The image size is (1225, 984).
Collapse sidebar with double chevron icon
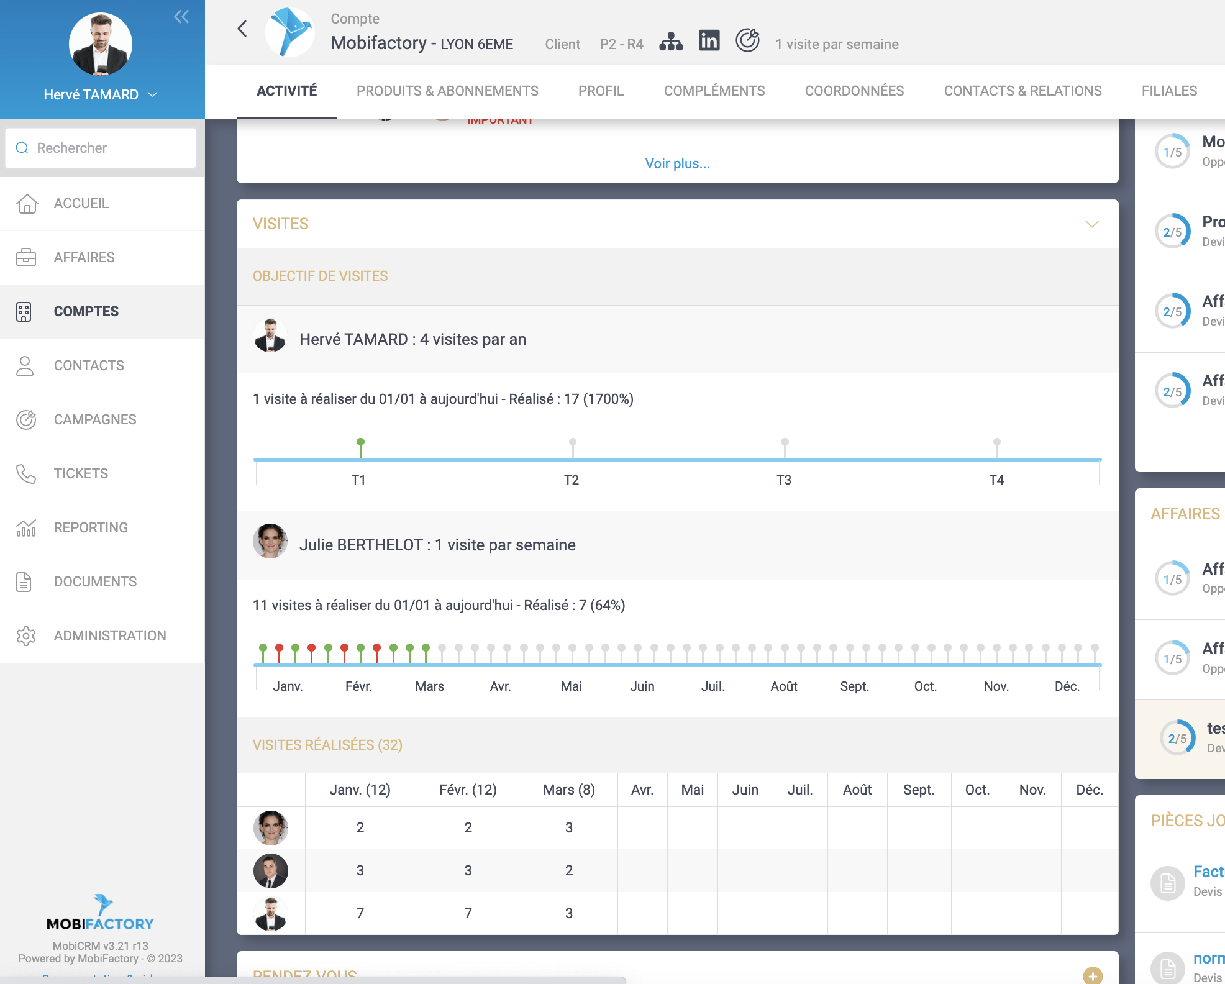[x=181, y=17]
